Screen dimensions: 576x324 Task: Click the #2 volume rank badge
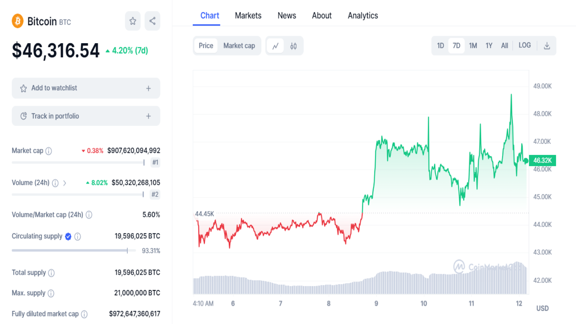point(155,194)
